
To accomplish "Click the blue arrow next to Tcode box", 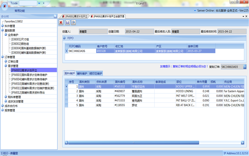I will click(39, 3).
